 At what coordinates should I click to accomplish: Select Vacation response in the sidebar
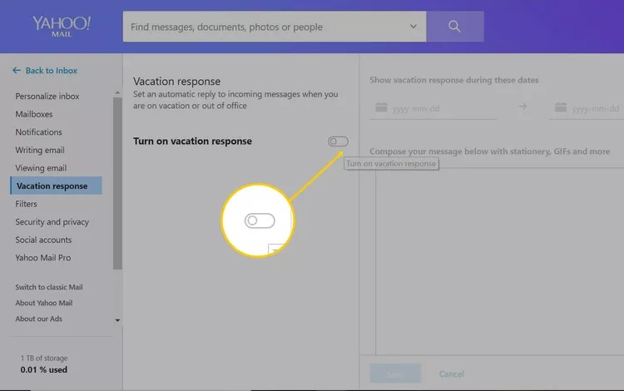click(x=52, y=186)
